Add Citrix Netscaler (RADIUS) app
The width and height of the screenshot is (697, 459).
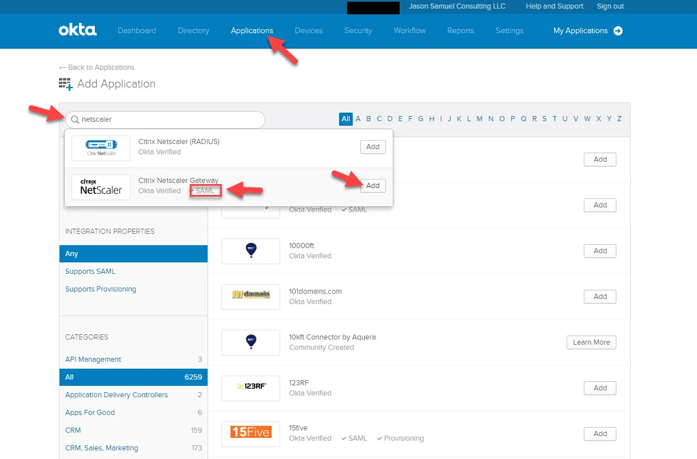[x=373, y=147]
